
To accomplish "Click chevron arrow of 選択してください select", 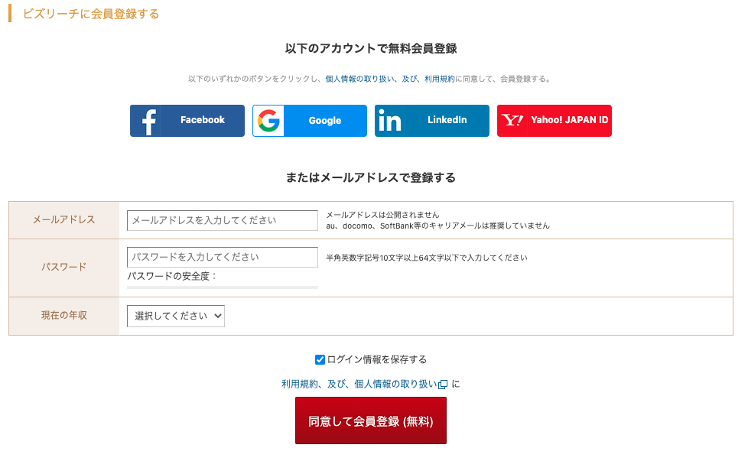I will coord(218,316).
